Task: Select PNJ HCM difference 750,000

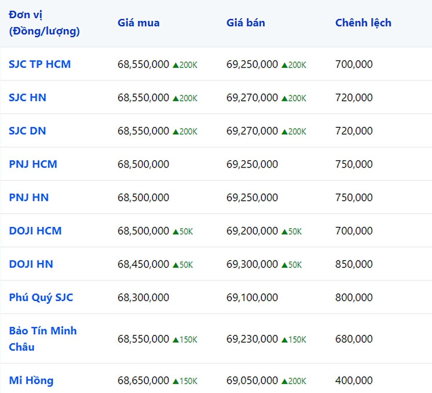Action: click(x=354, y=164)
